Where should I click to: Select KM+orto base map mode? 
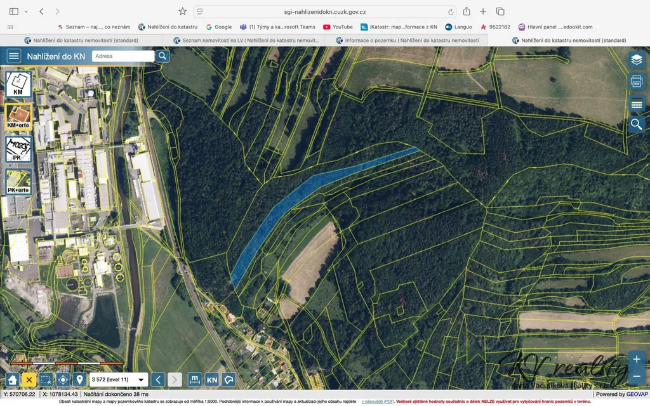tap(18, 117)
